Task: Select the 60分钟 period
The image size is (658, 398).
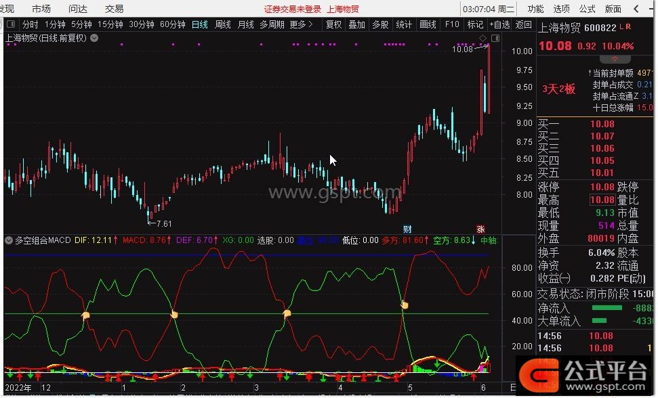Action: pyautogui.click(x=173, y=25)
